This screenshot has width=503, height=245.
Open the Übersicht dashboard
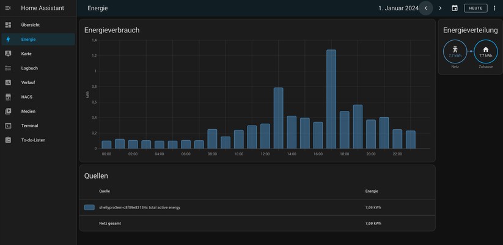pos(31,25)
